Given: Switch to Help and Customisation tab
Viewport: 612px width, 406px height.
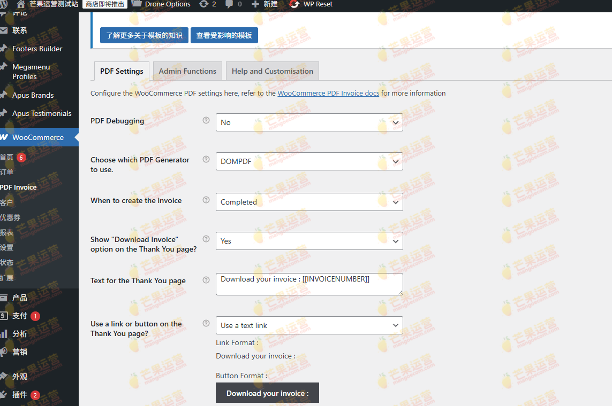Looking at the screenshot, I should point(273,71).
